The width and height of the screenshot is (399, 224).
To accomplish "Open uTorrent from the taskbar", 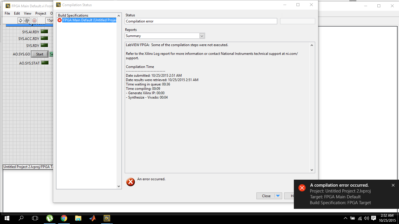I will pyautogui.click(x=50, y=218).
